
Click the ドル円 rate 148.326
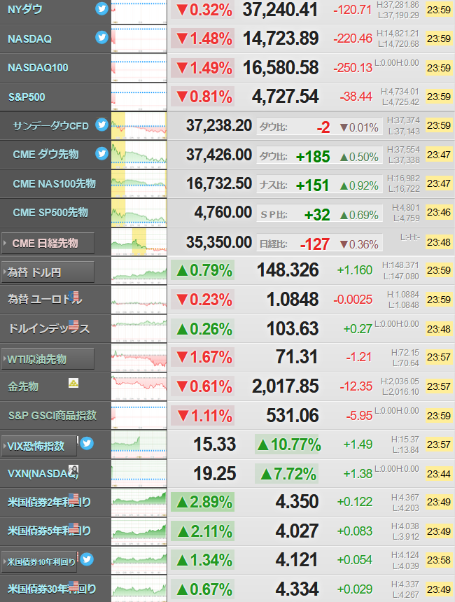coord(288,270)
